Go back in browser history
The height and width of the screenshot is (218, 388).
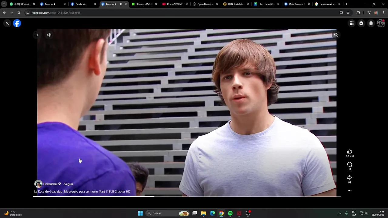(x=4, y=13)
